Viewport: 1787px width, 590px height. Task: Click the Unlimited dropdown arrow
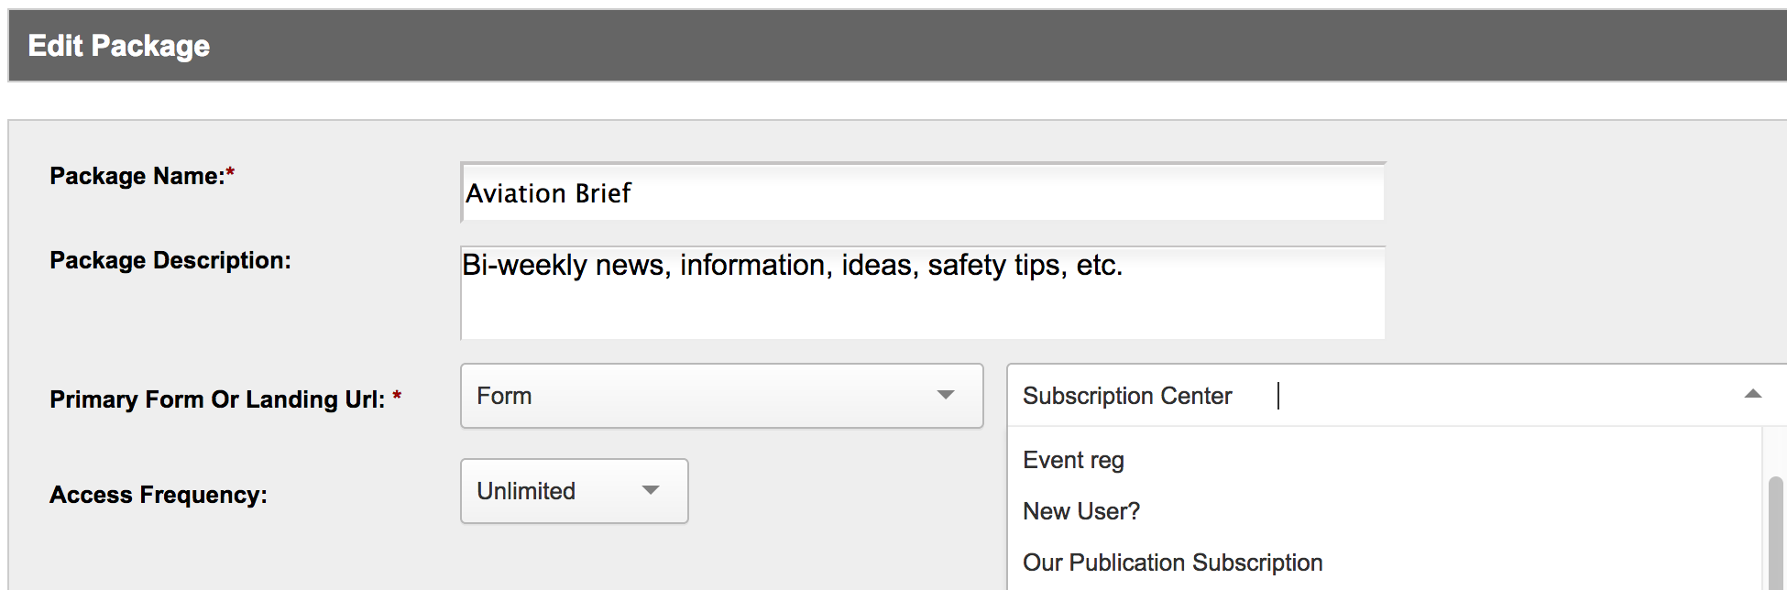tap(651, 490)
